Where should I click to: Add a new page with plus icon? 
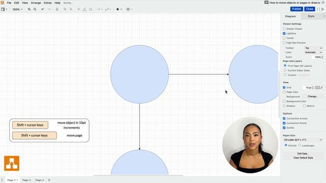pos(49,180)
